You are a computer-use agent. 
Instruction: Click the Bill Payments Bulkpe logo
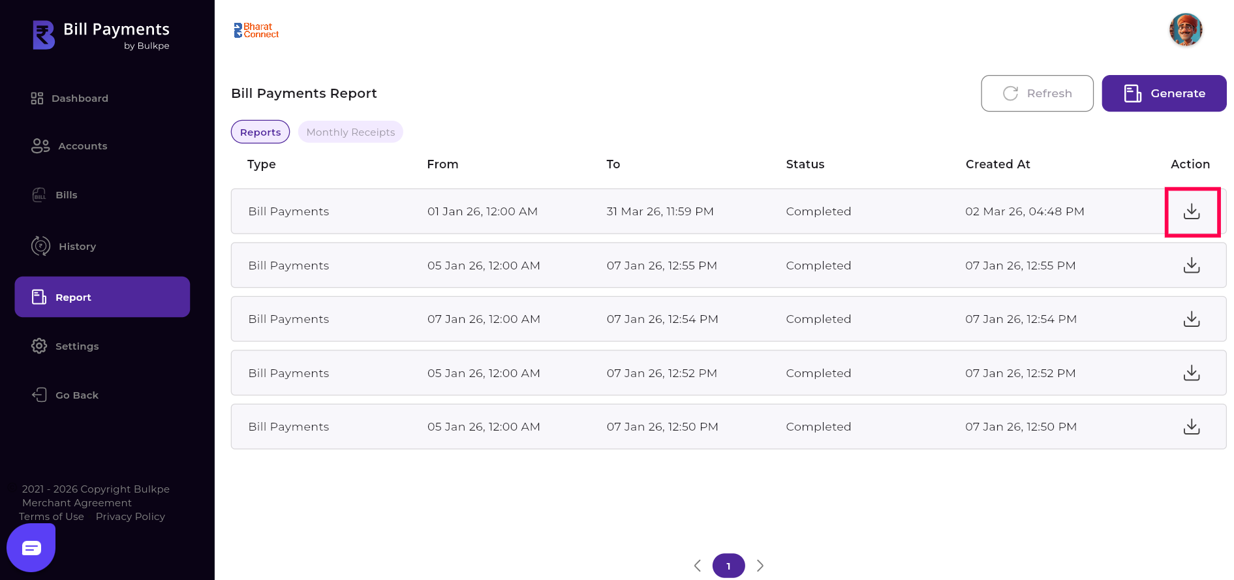(101, 35)
